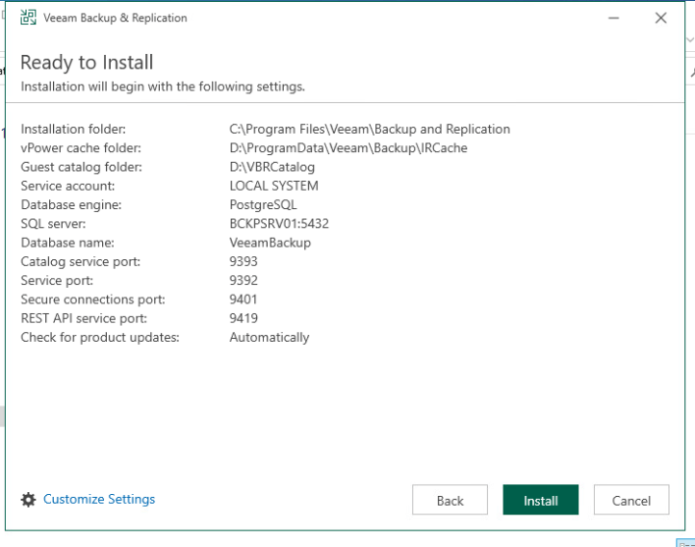Click the Installation folder label
The image size is (695, 547).
click(x=74, y=129)
